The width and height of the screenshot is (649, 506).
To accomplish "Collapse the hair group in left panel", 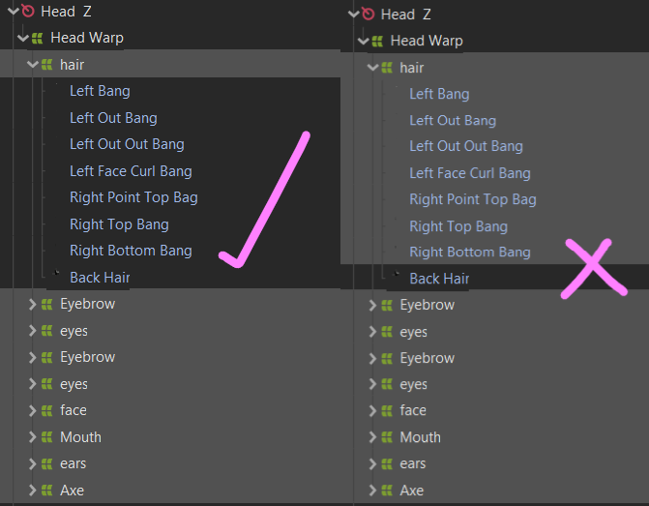I will (x=32, y=65).
